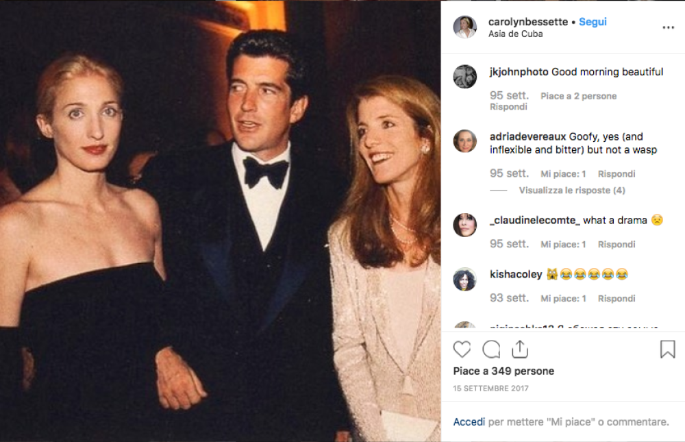685x442 pixels.
Task: Open kishacoley's profile avatar
Action: point(465,280)
